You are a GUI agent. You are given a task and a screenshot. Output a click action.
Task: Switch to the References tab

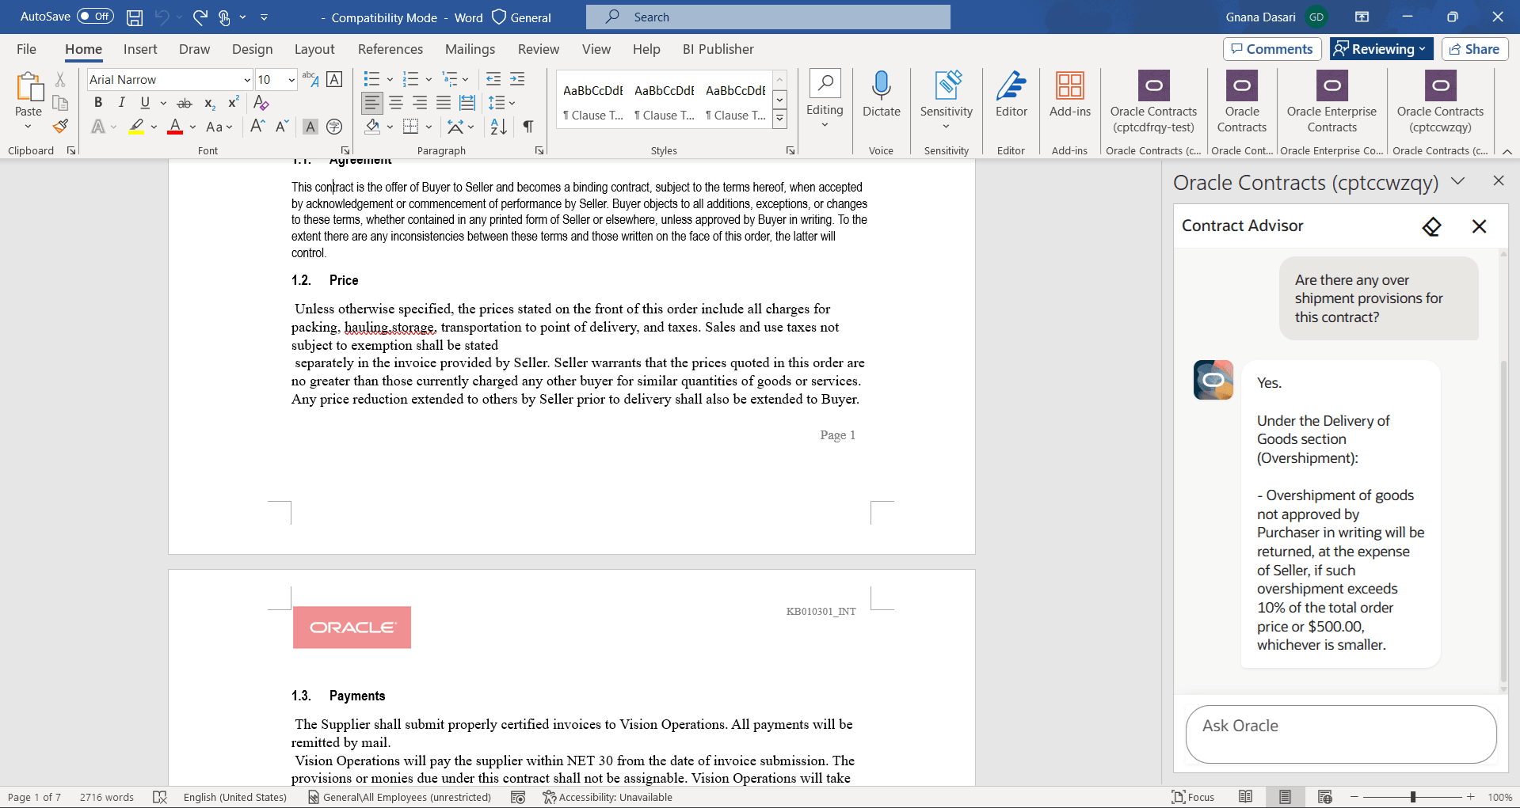tap(390, 49)
